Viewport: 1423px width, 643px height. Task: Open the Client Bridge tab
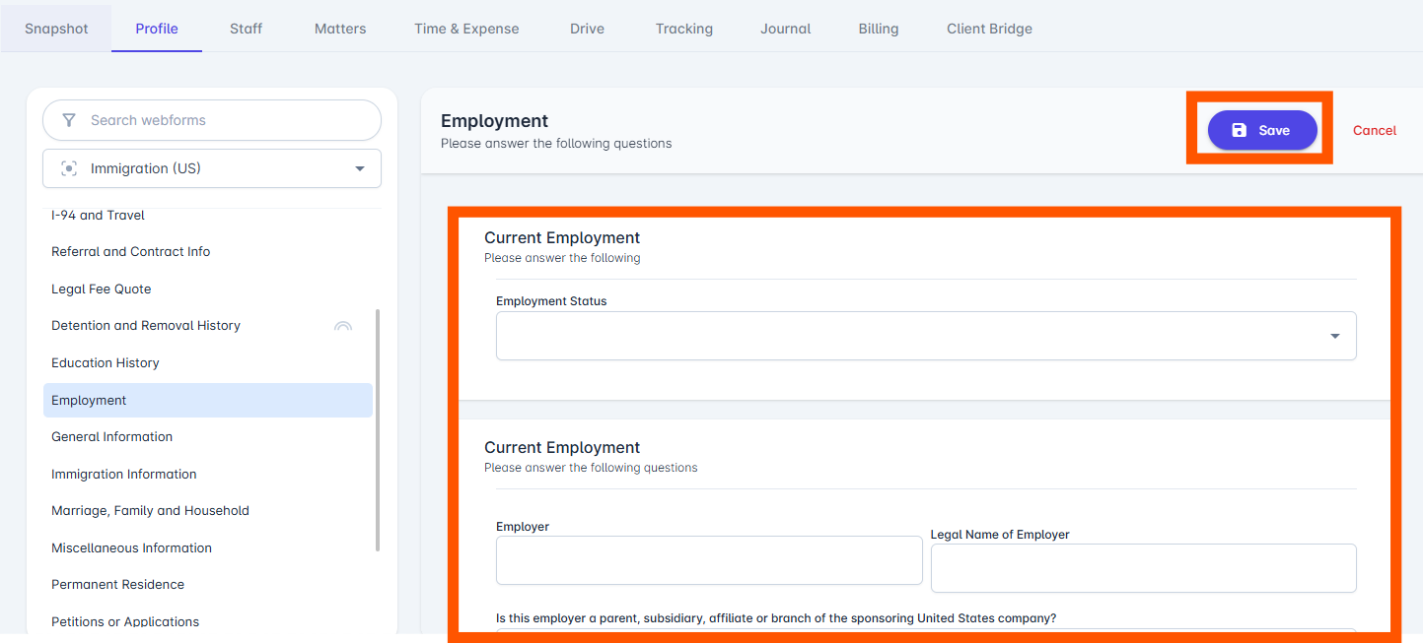tap(989, 29)
